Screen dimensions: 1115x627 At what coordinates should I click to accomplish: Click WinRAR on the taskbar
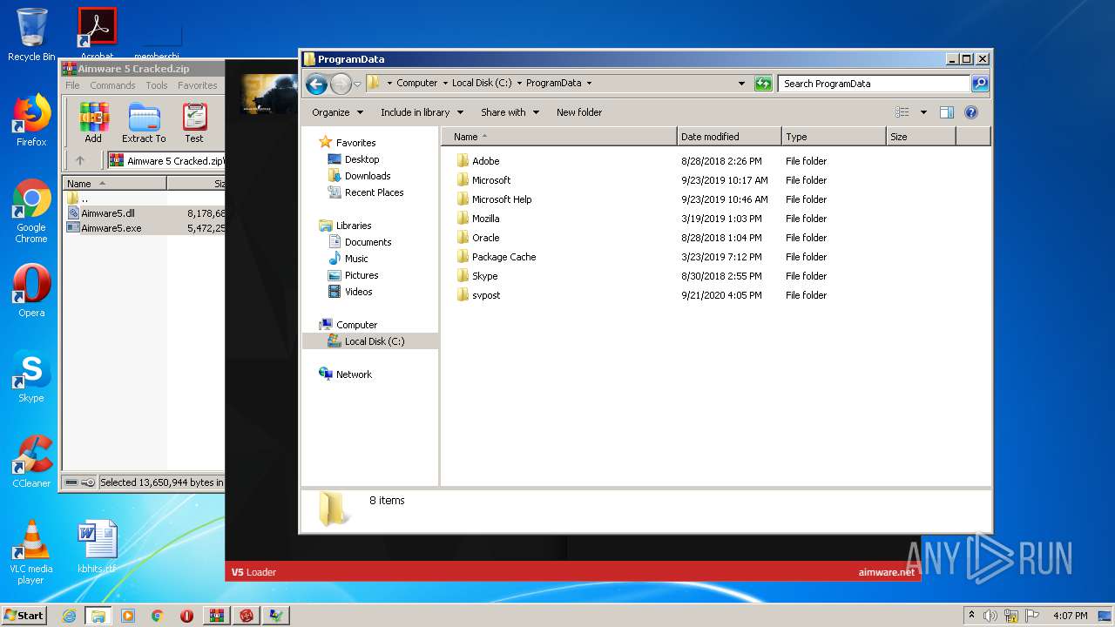(217, 616)
